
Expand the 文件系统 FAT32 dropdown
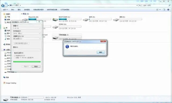pyautogui.click(x=27, y=33)
